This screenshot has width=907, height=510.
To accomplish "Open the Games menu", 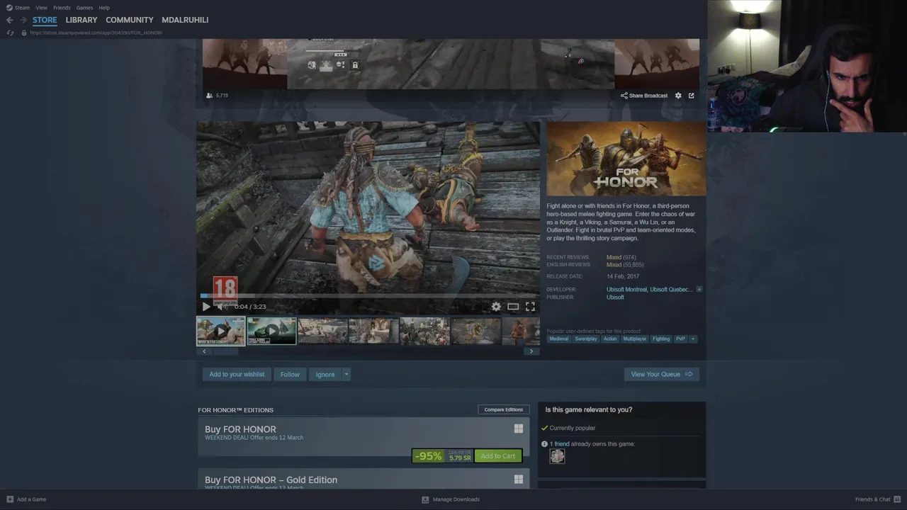I will pos(84,8).
